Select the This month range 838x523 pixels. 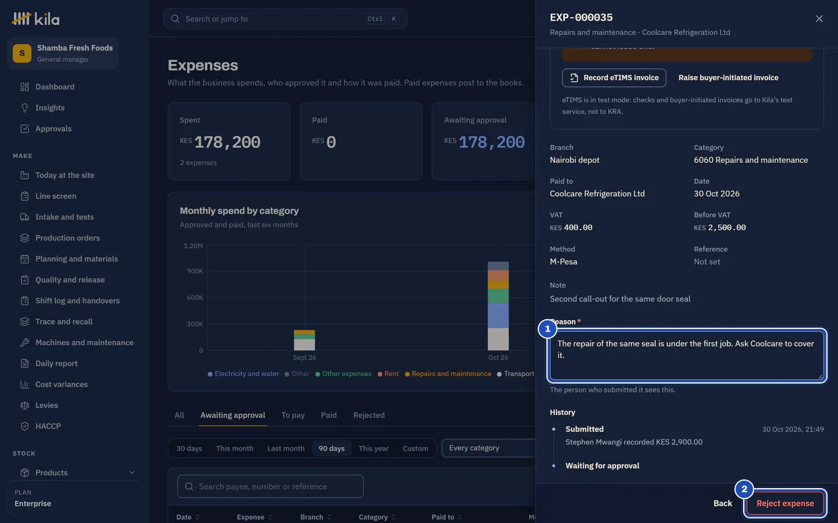coord(235,449)
